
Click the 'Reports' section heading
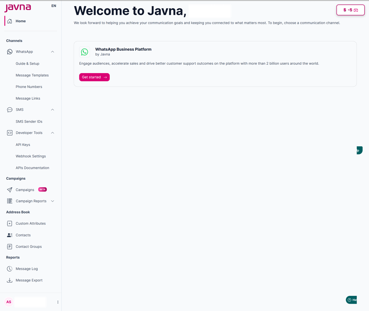click(13, 257)
